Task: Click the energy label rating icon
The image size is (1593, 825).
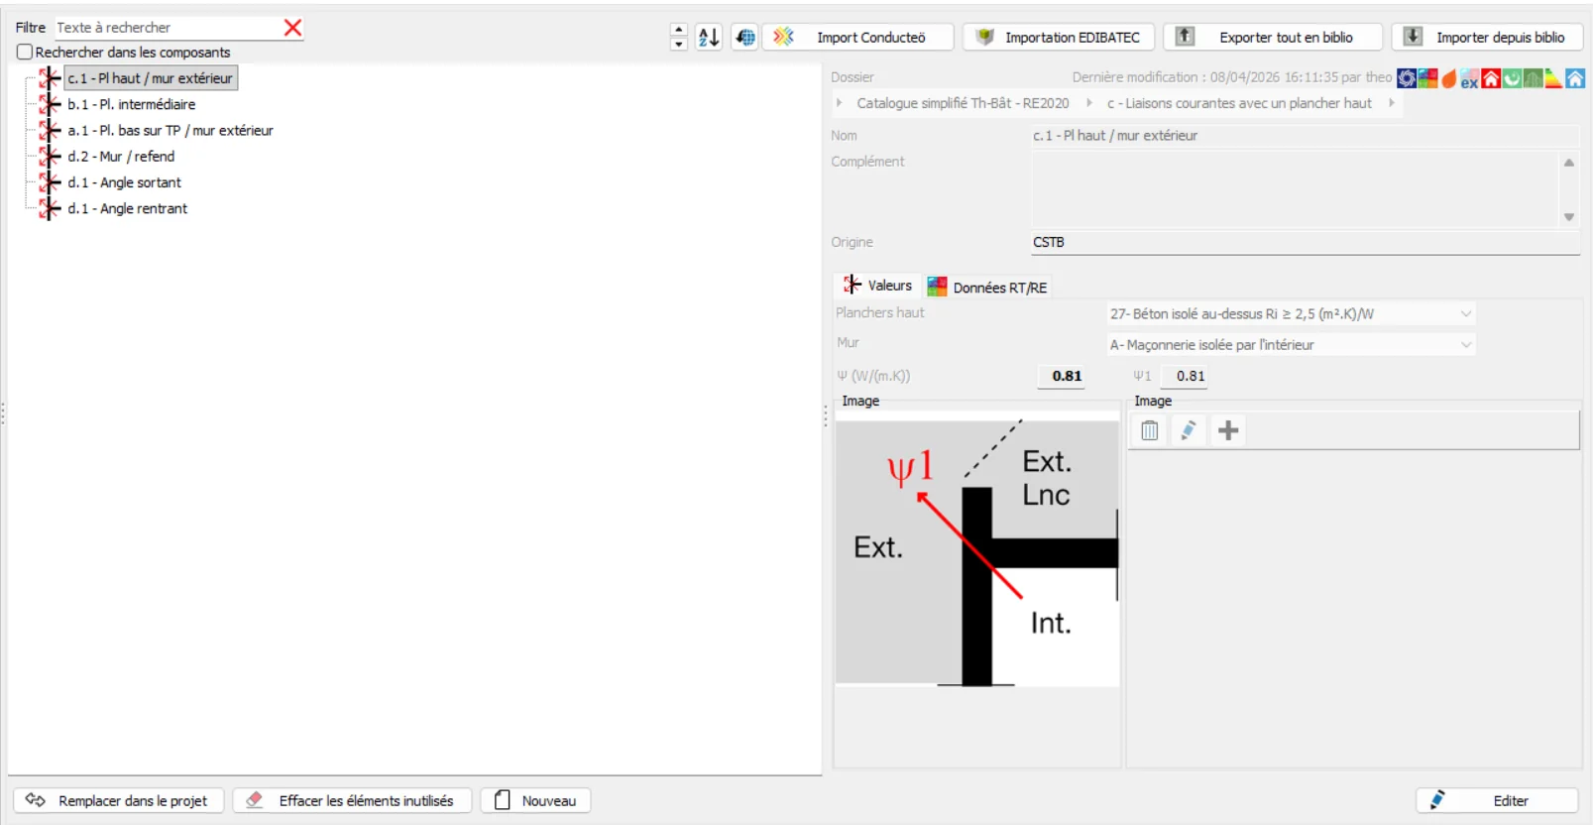Action: (x=1553, y=78)
